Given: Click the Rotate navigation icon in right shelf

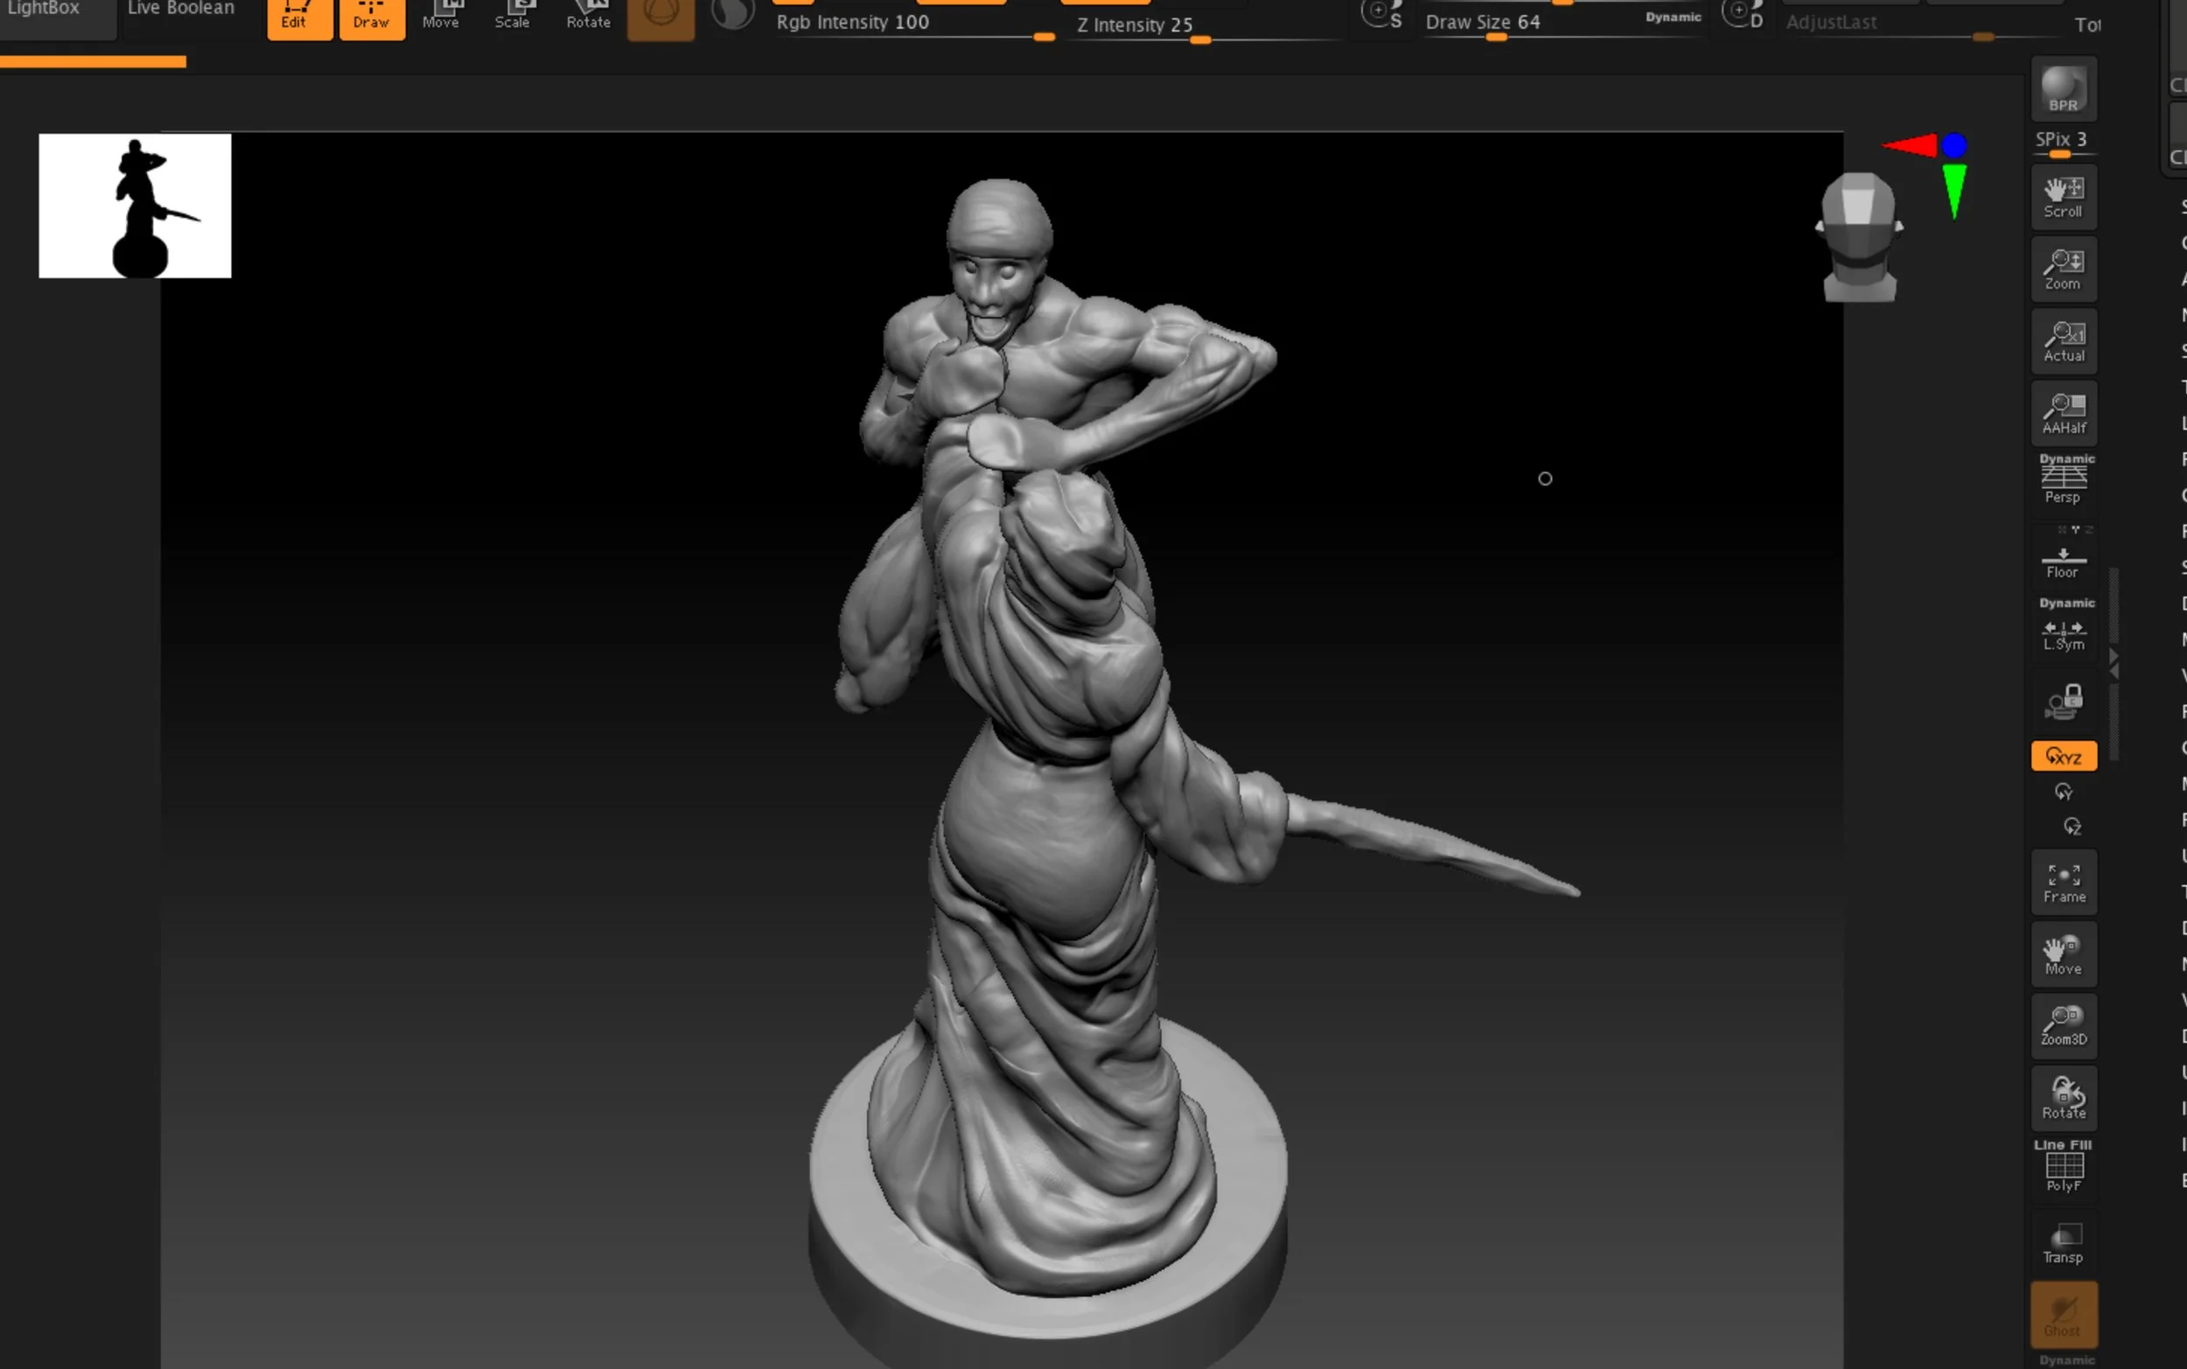Looking at the screenshot, I should pyautogui.click(x=2063, y=1099).
